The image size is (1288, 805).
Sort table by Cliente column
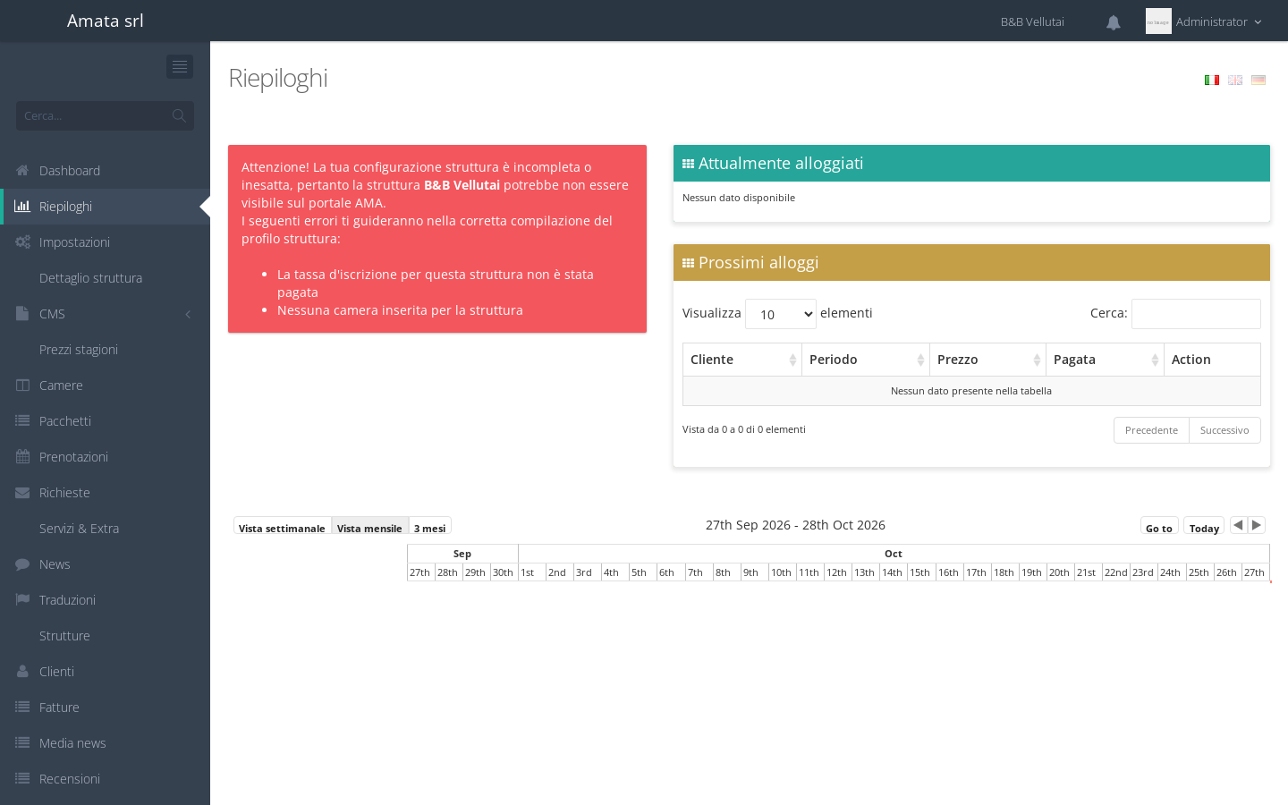[x=742, y=360]
